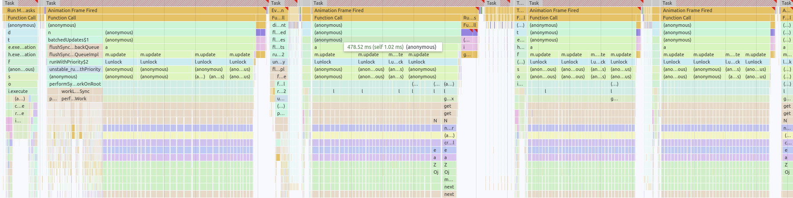Click the 'di...nt' call frame
The height and width of the screenshot is (198, 793).
coord(278,25)
